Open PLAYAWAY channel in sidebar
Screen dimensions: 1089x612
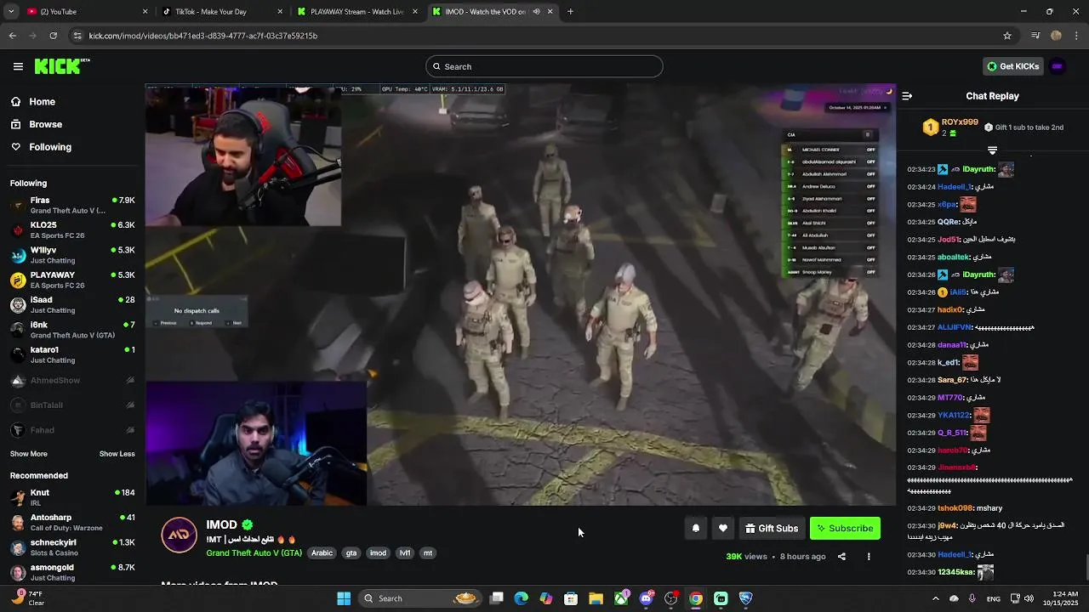(72, 280)
